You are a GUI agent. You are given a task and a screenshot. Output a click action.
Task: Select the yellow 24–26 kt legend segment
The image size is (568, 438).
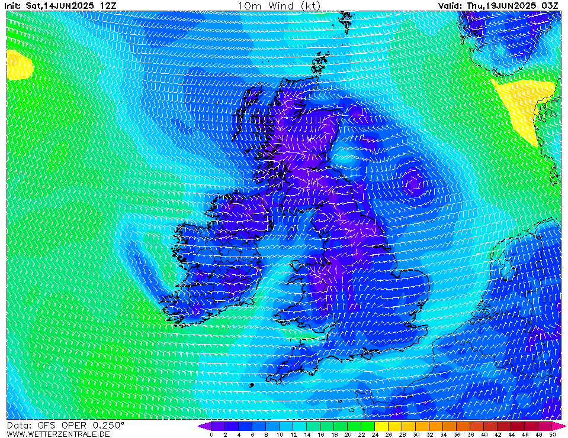pos(381,426)
